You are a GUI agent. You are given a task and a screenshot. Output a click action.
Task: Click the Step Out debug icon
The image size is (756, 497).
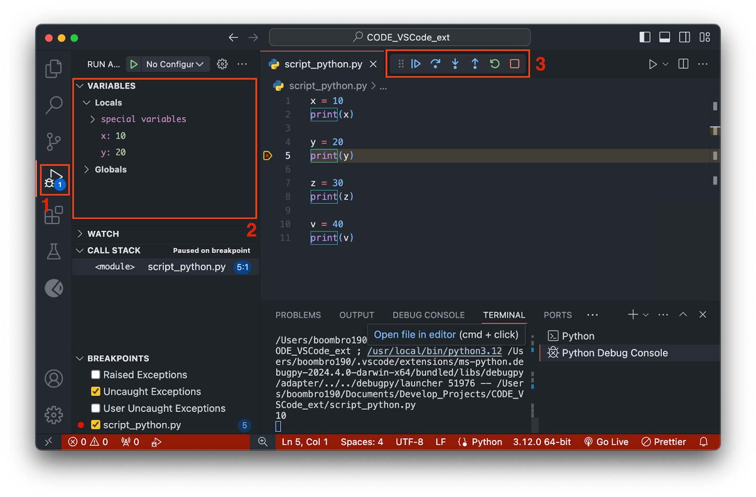(x=474, y=64)
